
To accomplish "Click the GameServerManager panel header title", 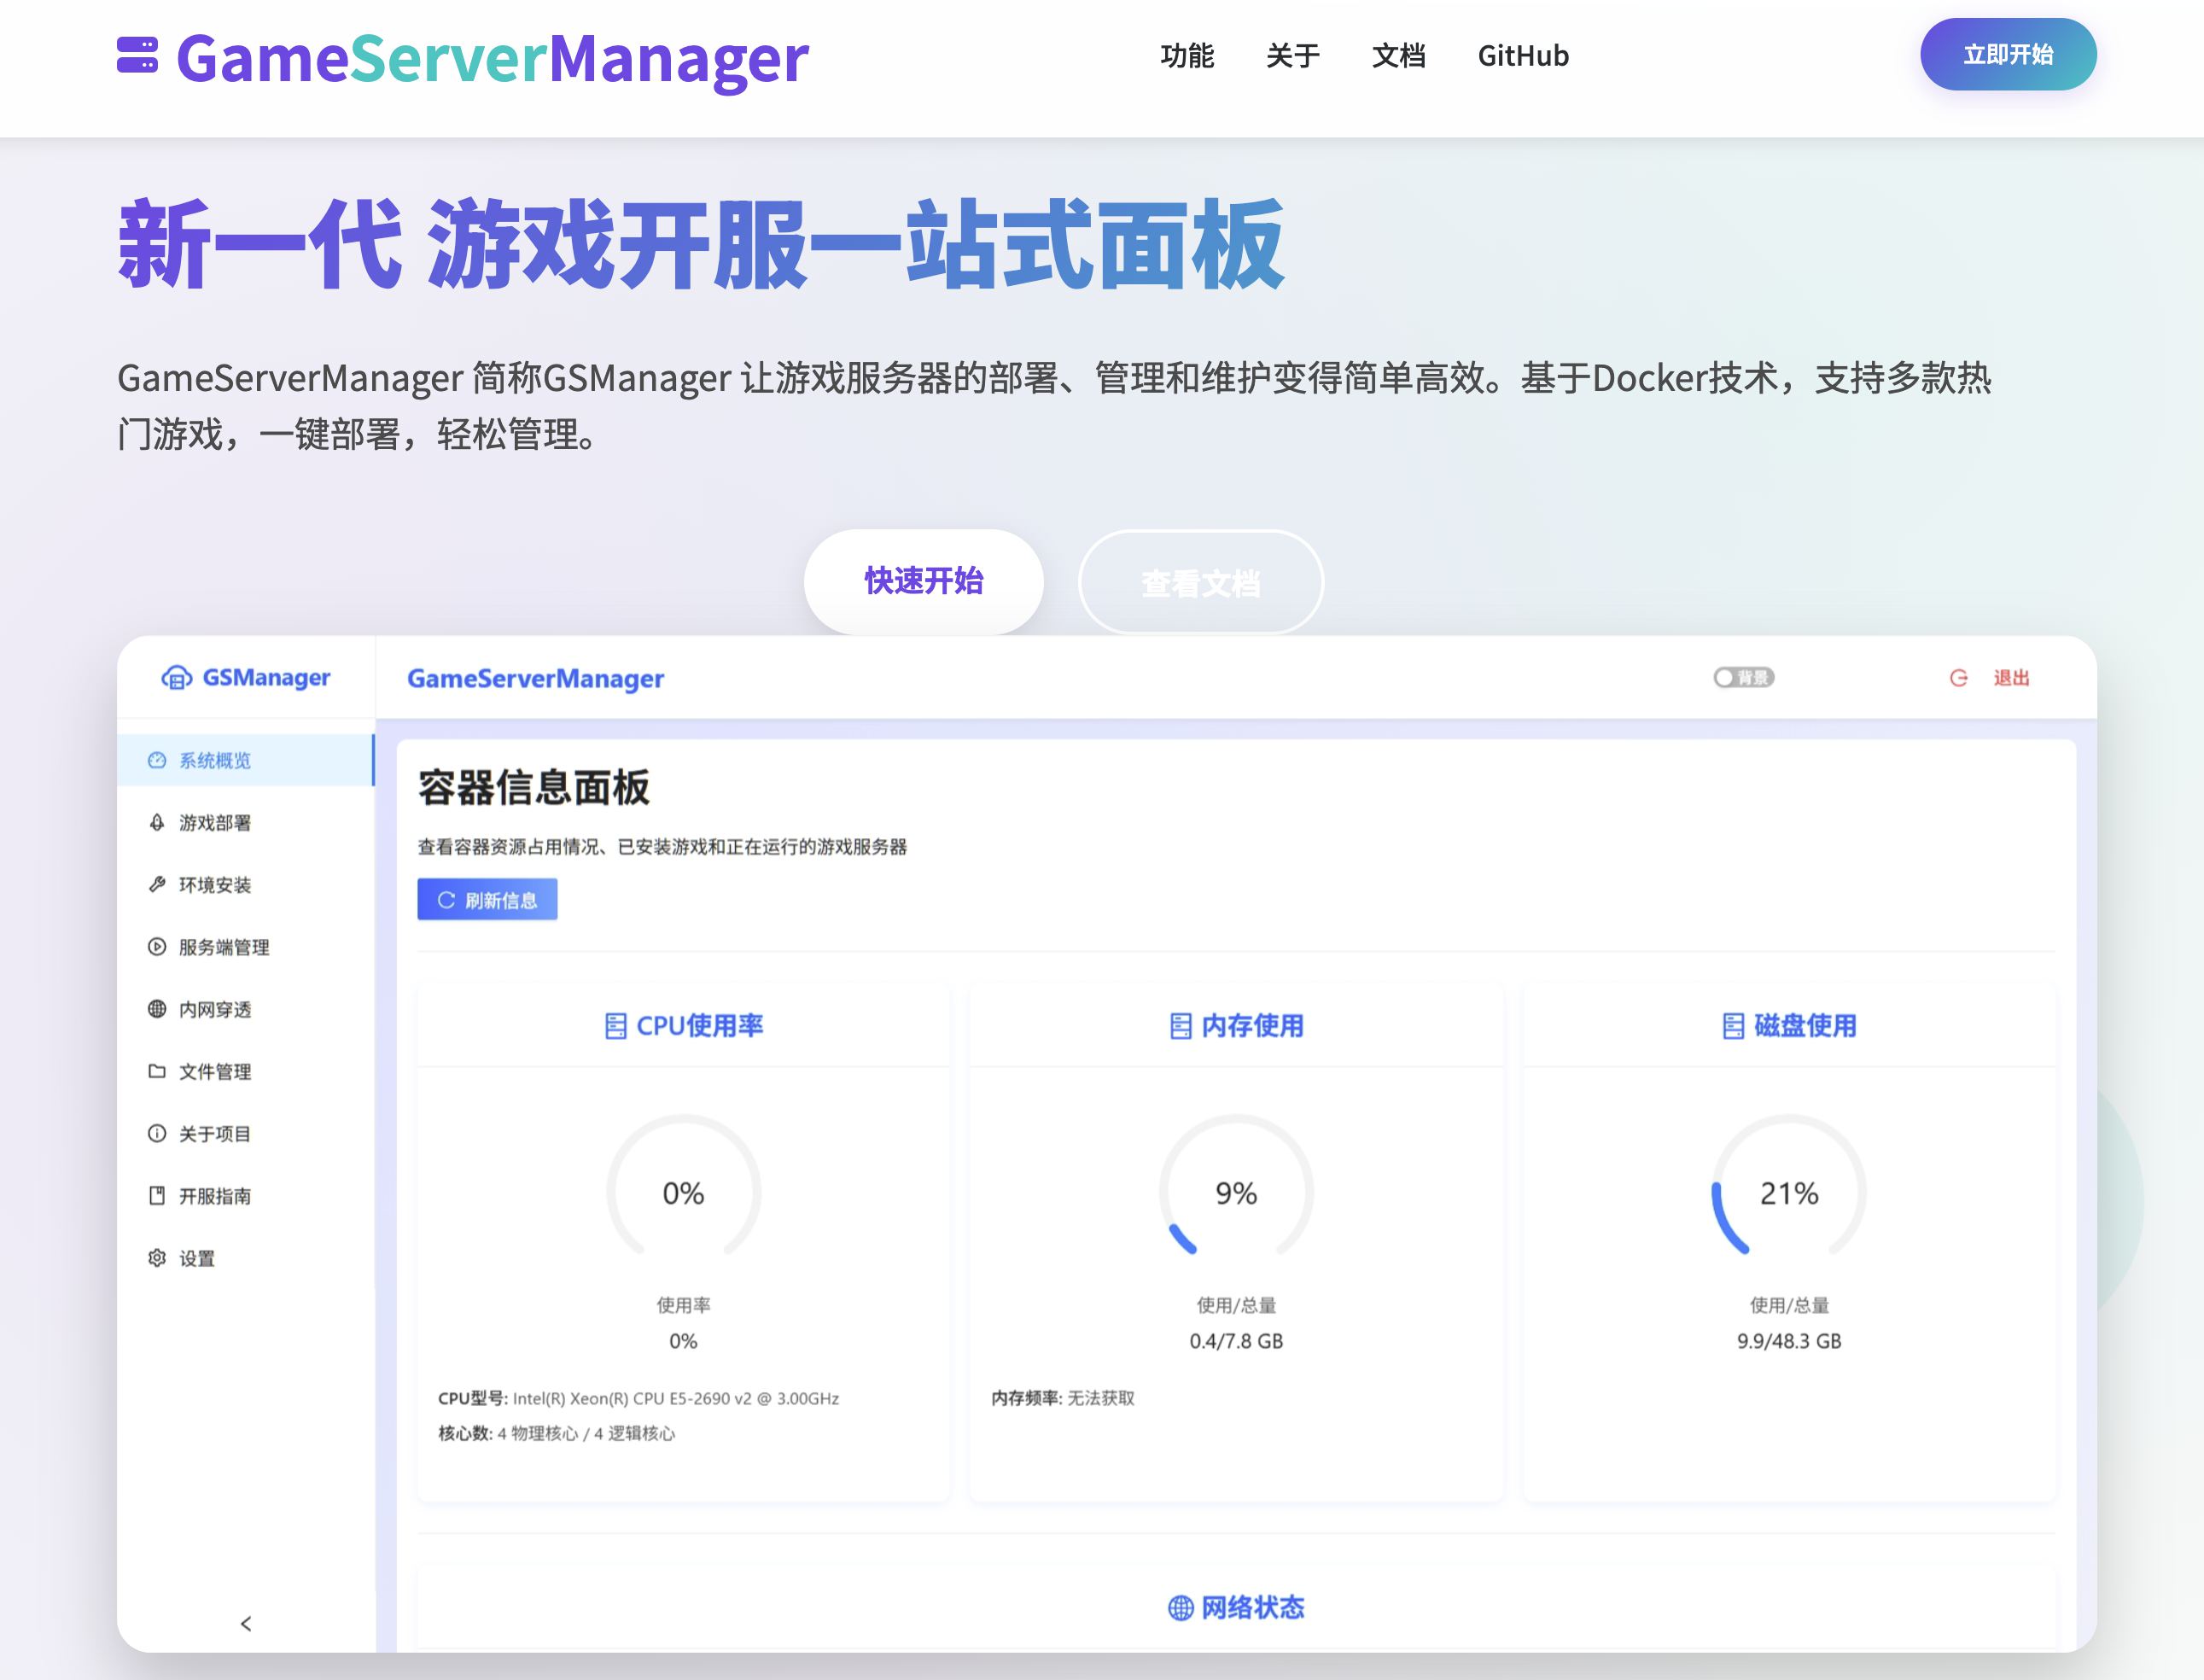I will click(535, 679).
